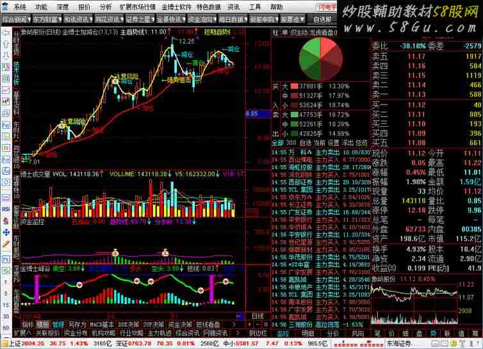Open the 主力轨迹 bottom tab
This screenshot has width=483, height=349.
[x=160, y=333]
